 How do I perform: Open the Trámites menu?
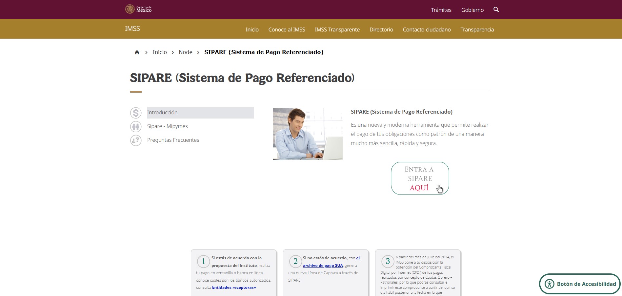coord(441,10)
